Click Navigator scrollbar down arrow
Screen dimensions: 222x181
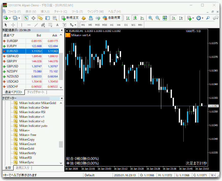click(x=61, y=163)
